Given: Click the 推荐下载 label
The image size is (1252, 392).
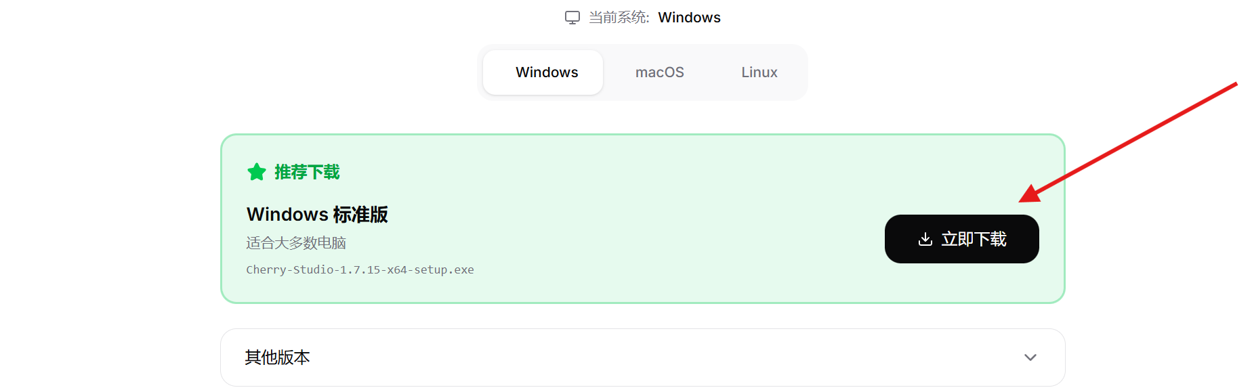Looking at the screenshot, I should tap(307, 172).
